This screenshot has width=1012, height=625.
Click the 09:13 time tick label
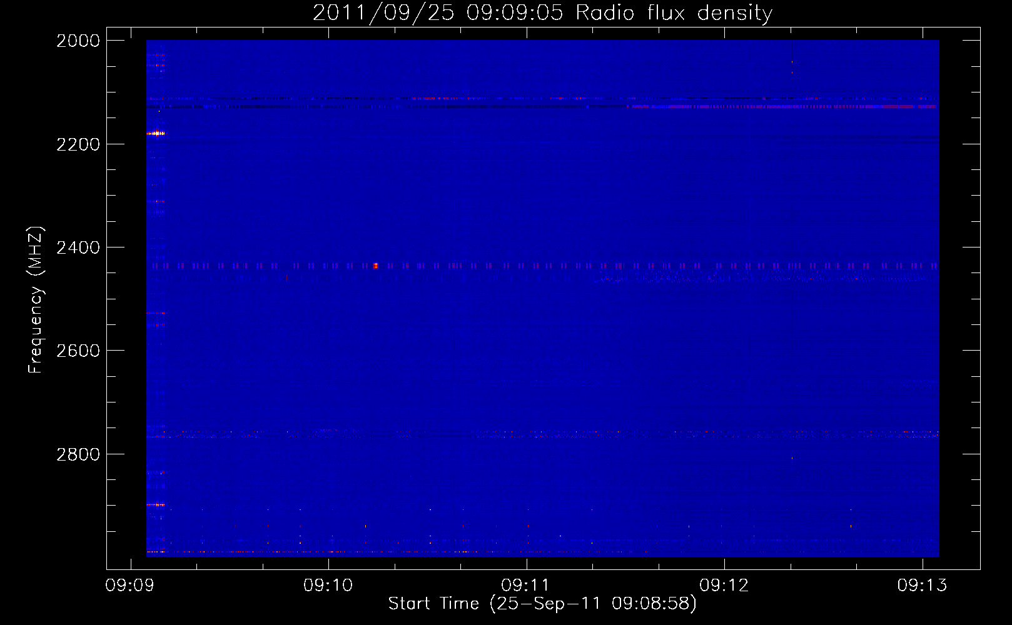(922, 586)
